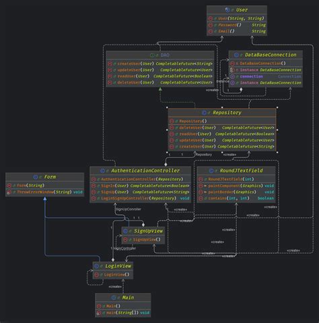Click the LoginView class icon

(x=96, y=266)
